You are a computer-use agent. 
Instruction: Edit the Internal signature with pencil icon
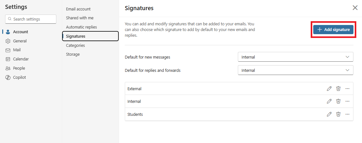pyautogui.click(x=329, y=101)
